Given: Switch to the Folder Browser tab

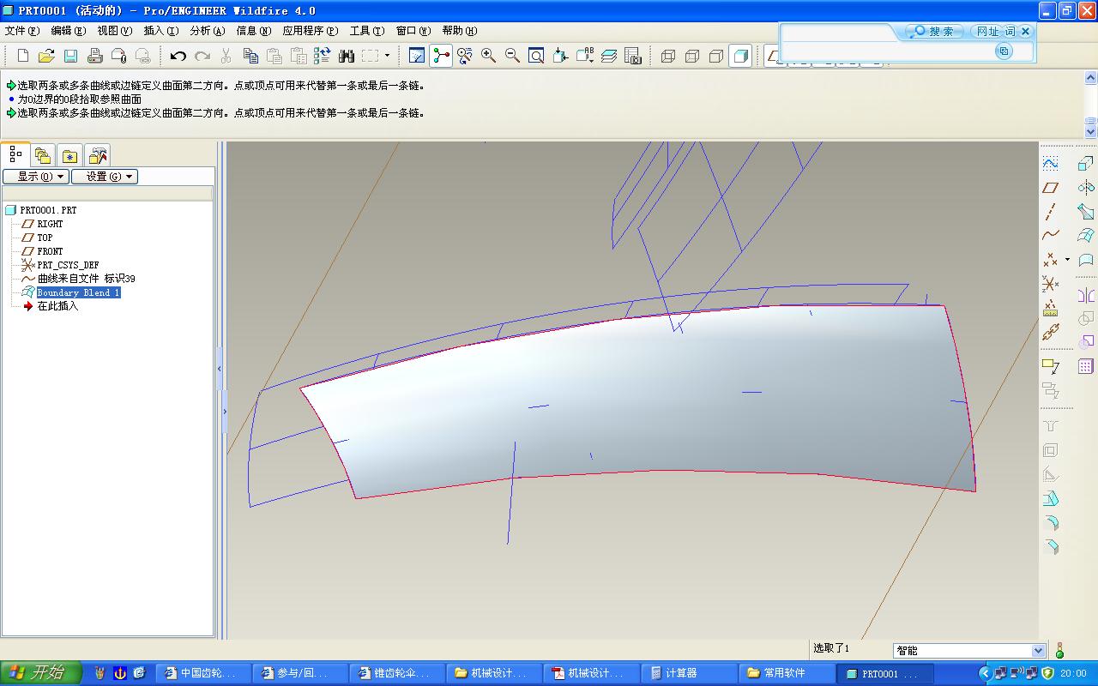Looking at the screenshot, I should (43, 155).
